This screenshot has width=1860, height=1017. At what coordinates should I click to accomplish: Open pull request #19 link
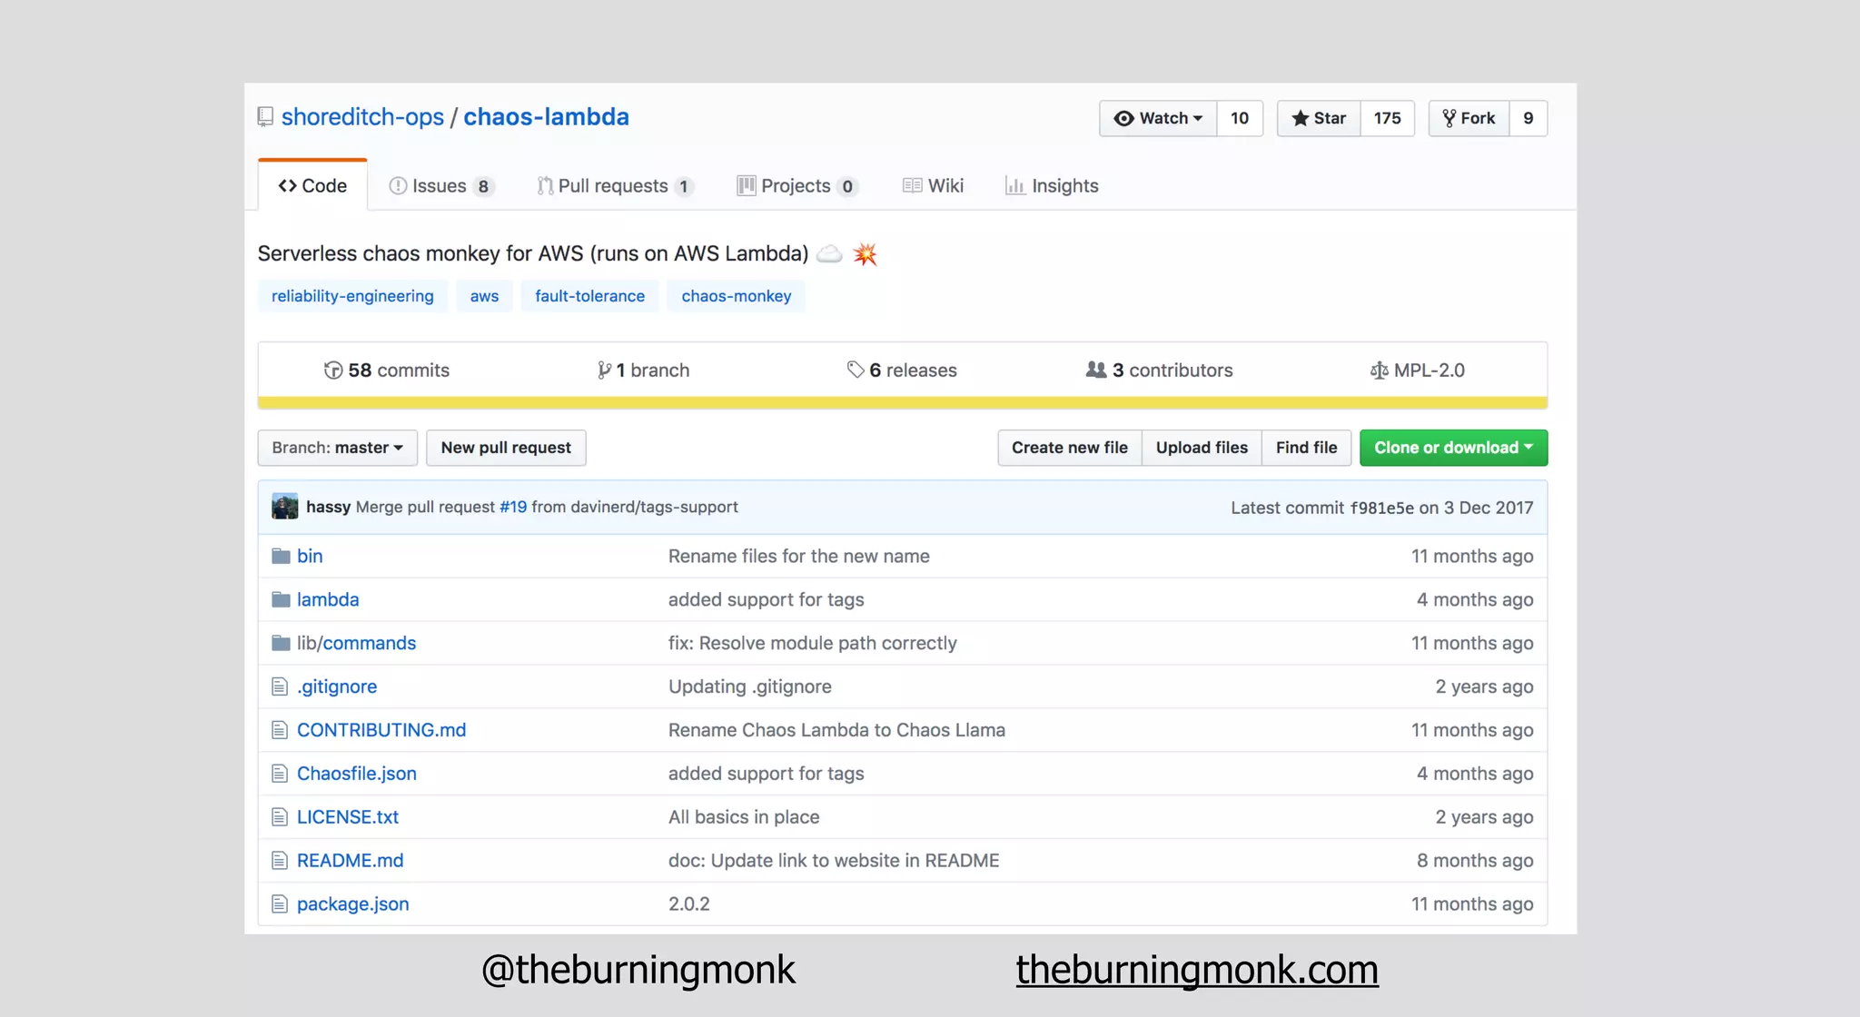click(x=513, y=507)
